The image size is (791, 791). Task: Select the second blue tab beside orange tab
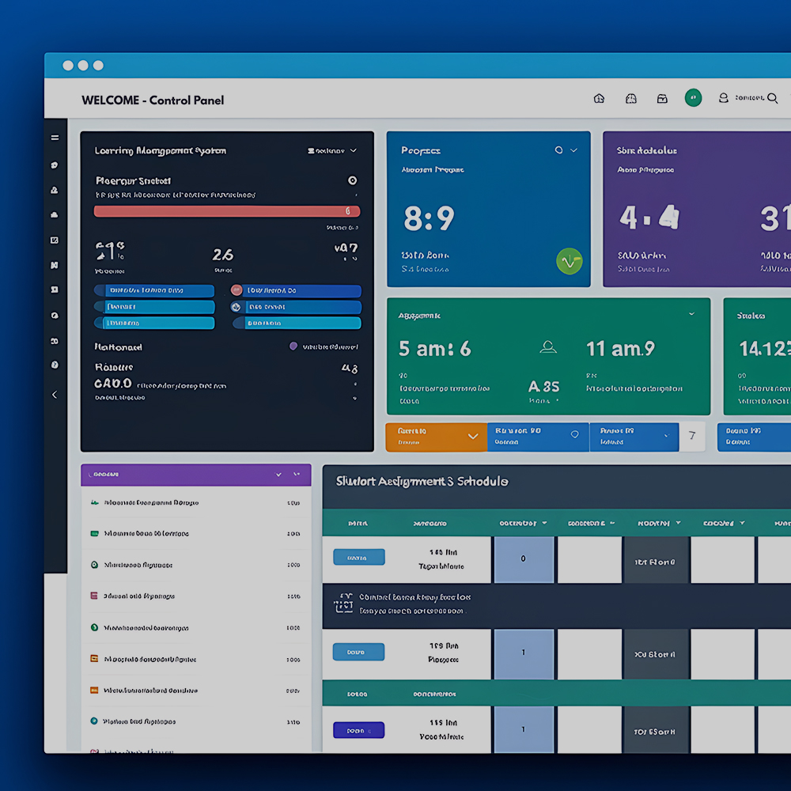(x=633, y=437)
